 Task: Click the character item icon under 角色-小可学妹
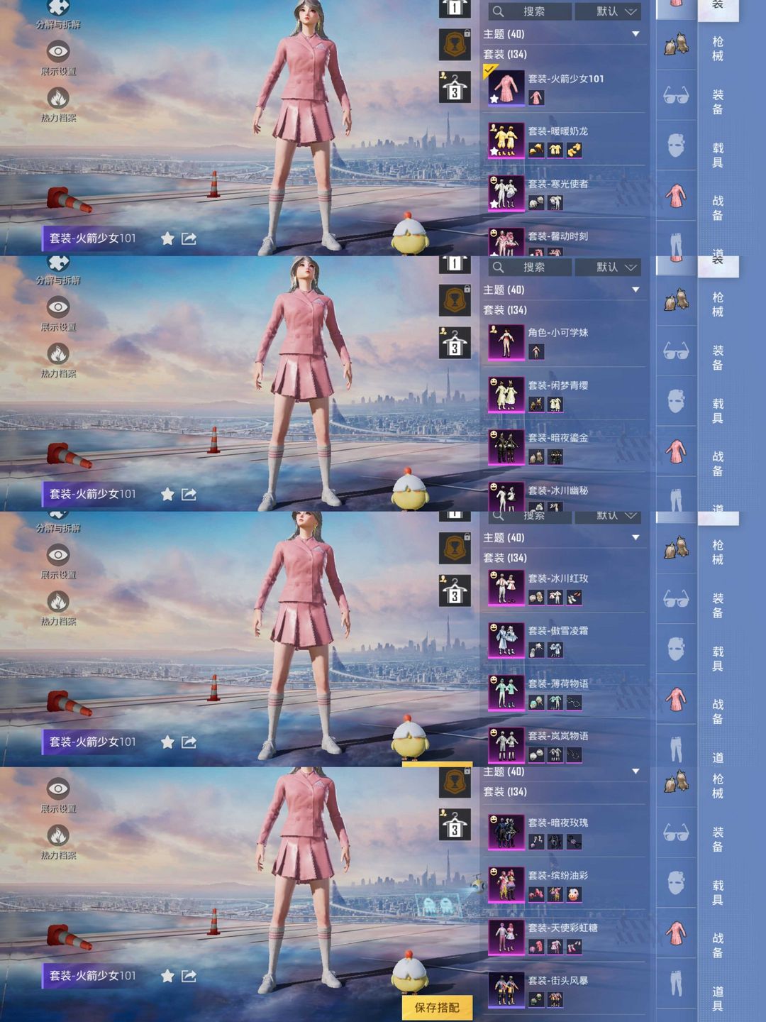[x=536, y=351]
